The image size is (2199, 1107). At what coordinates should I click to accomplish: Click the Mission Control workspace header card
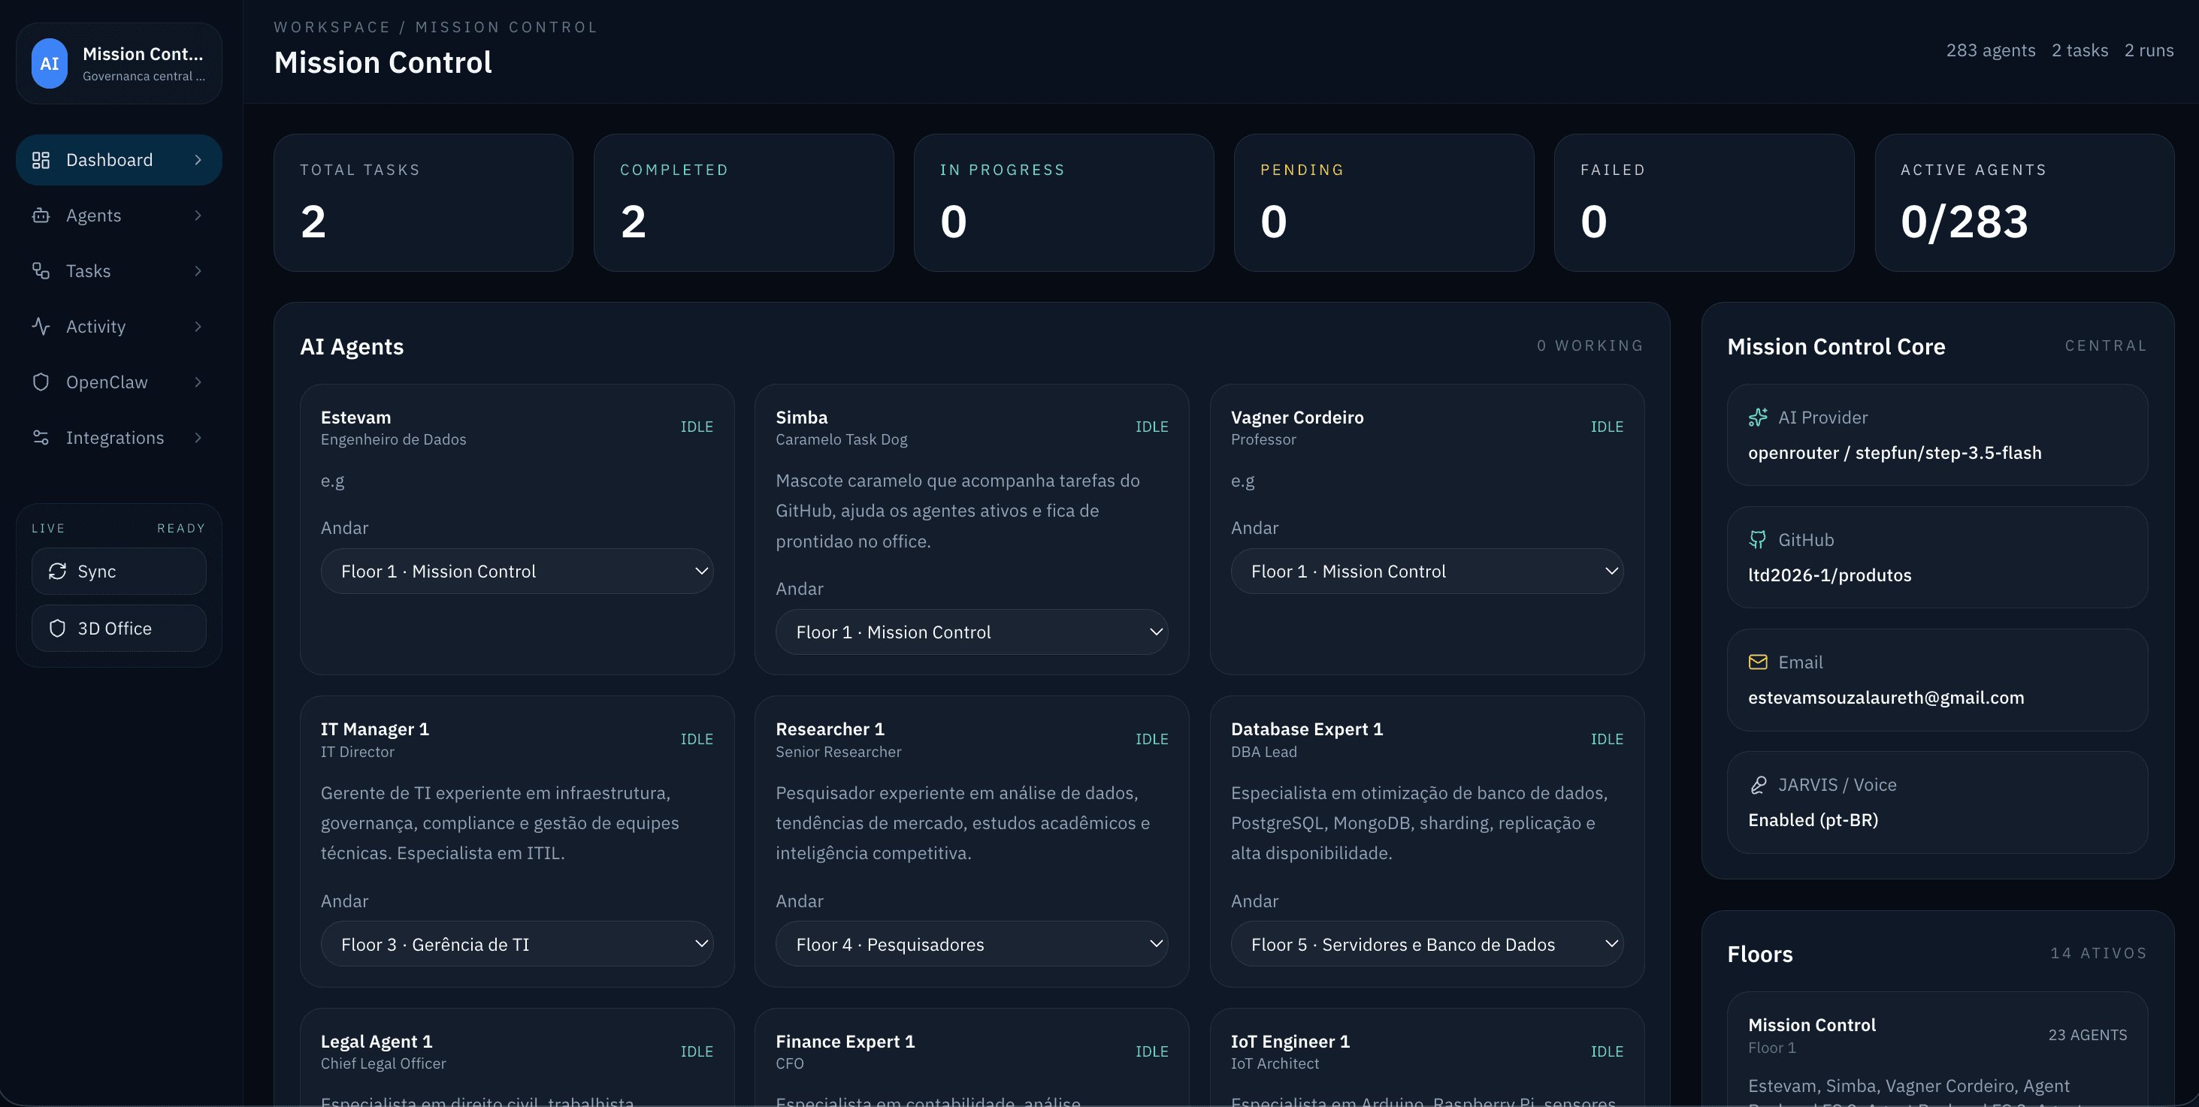tap(119, 63)
